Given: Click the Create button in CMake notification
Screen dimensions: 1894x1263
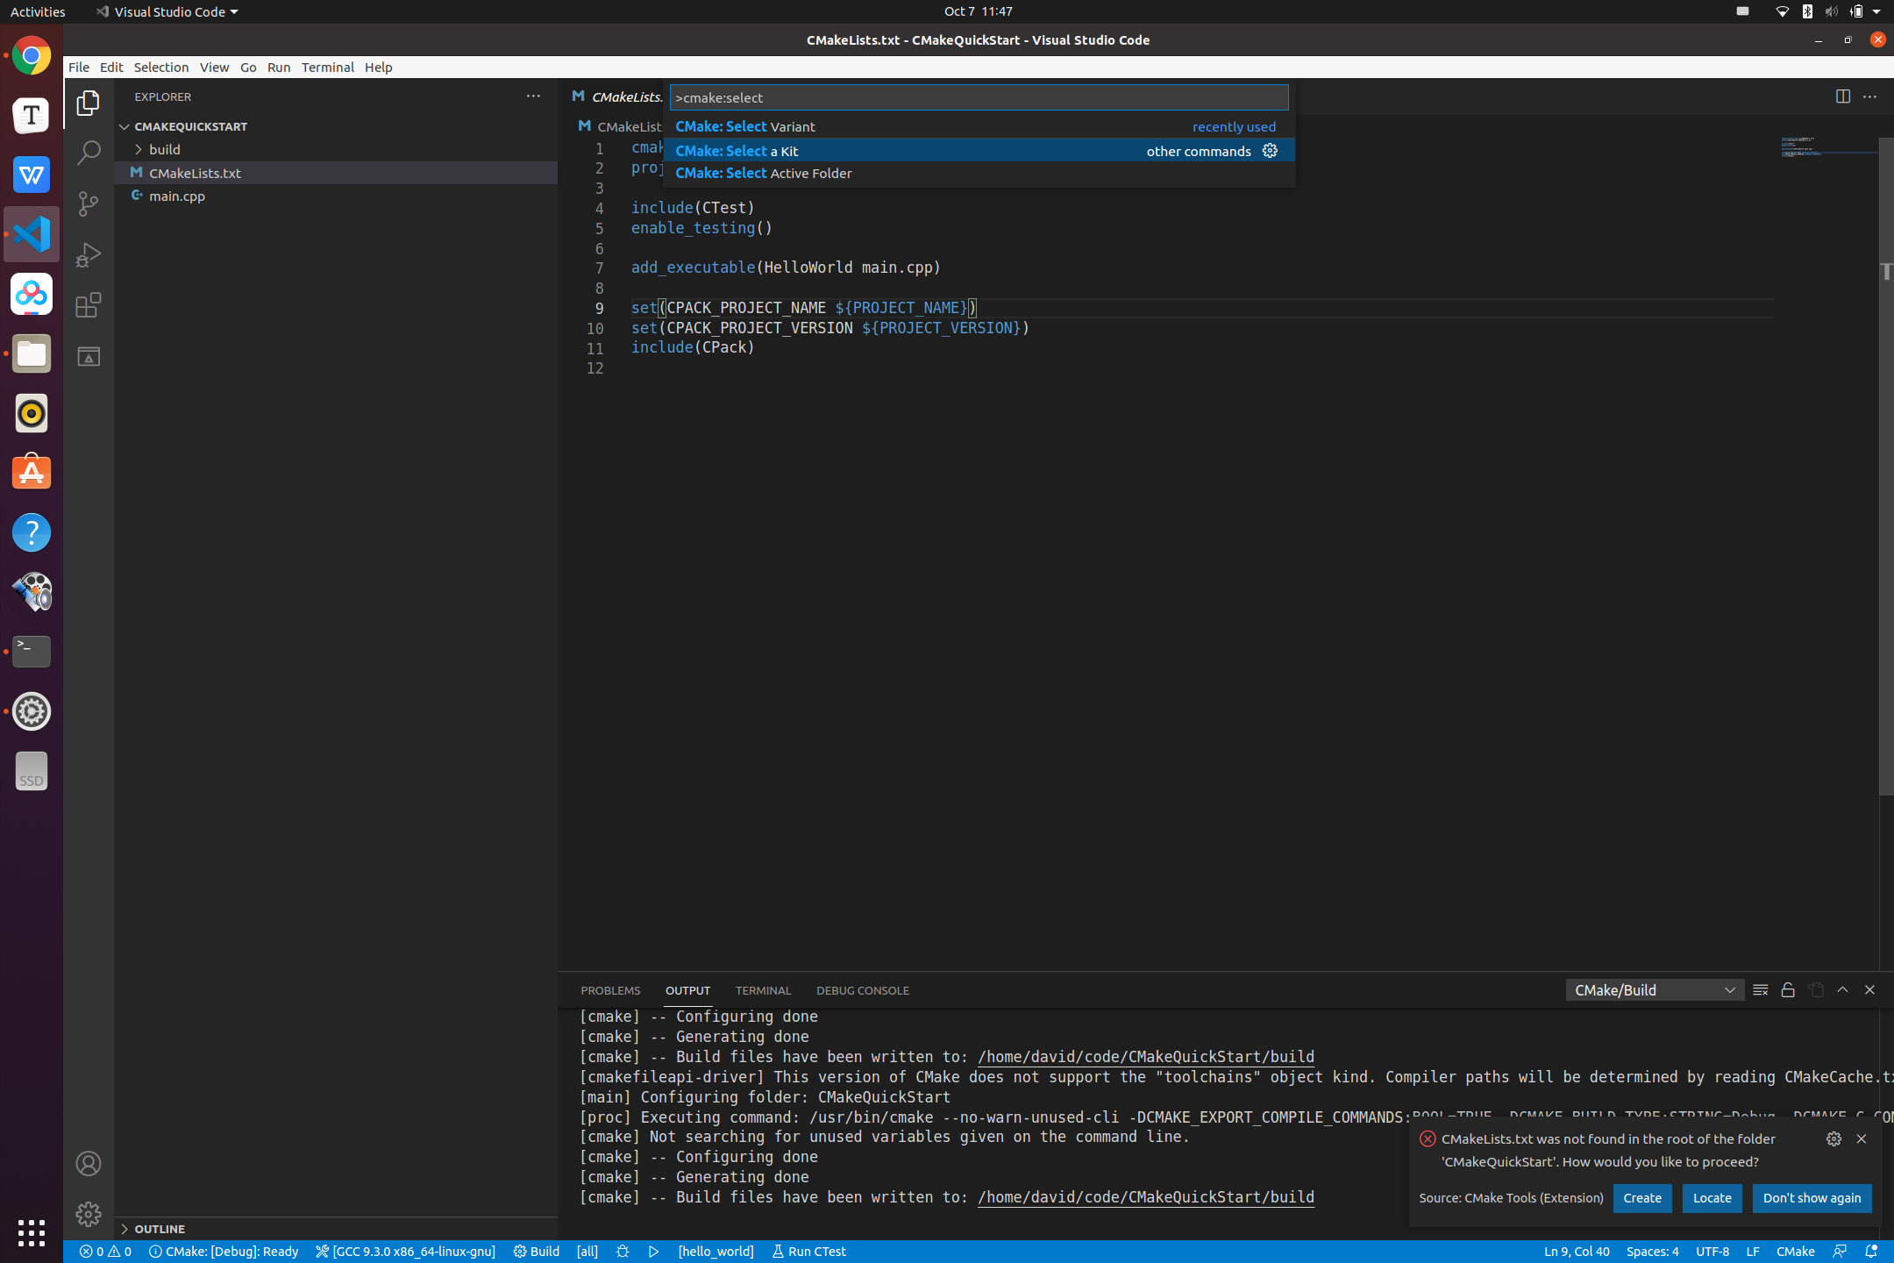Looking at the screenshot, I should tap(1641, 1198).
